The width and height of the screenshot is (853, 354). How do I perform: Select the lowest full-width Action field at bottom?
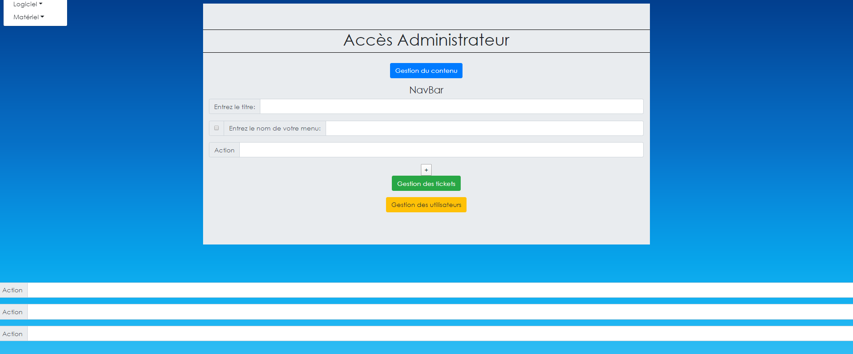pyautogui.click(x=440, y=334)
